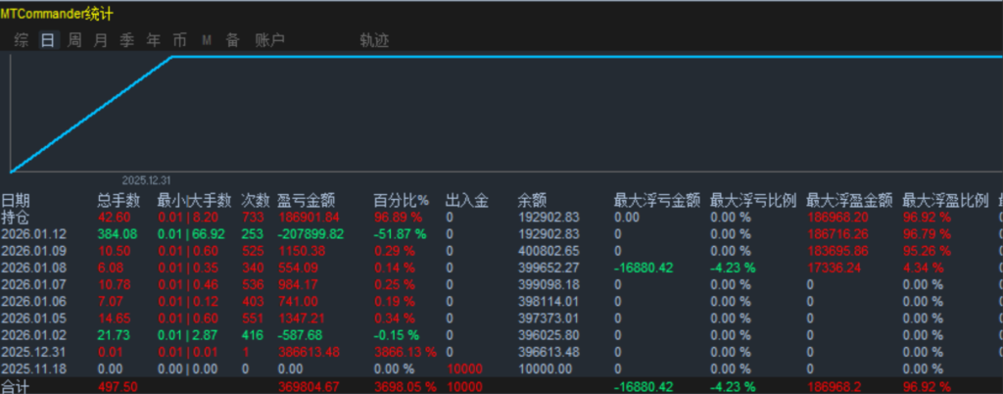Open the 备 tab
Screen dimensions: 1003x394
232,40
